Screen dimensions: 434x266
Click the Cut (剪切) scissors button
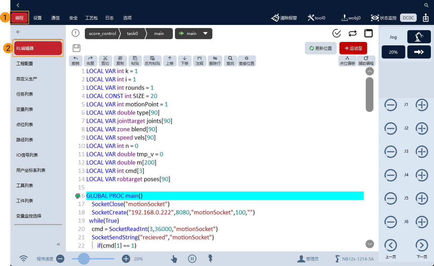(105, 61)
